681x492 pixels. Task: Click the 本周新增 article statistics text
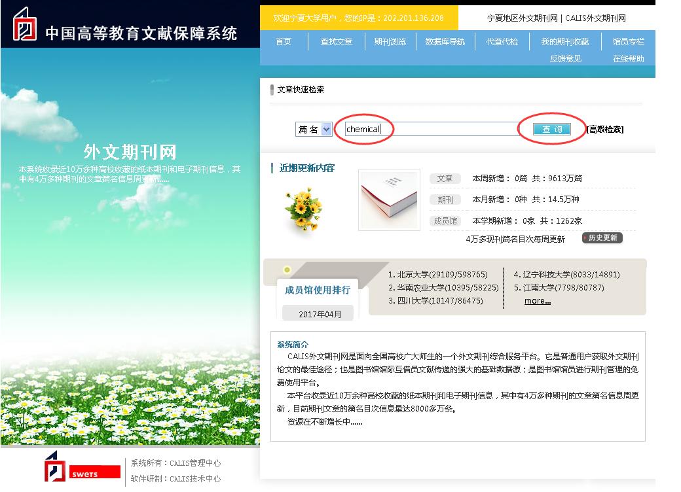pyautogui.click(x=527, y=179)
